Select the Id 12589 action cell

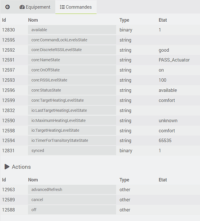click(x=8, y=200)
